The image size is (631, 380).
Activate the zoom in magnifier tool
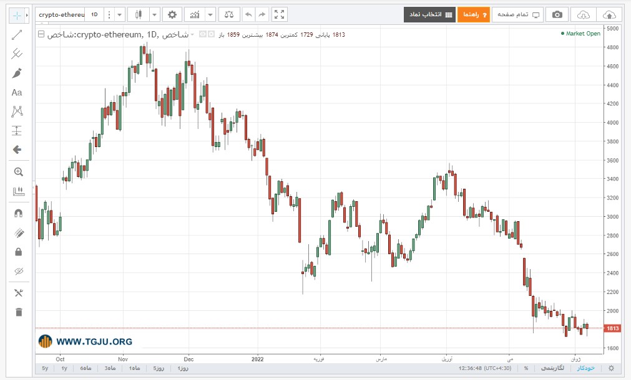click(x=18, y=172)
